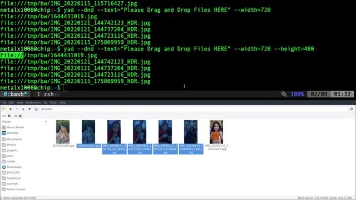Click the icon at far right of path bar
The image size is (356, 200).
pyautogui.click(x=352, y=109)
